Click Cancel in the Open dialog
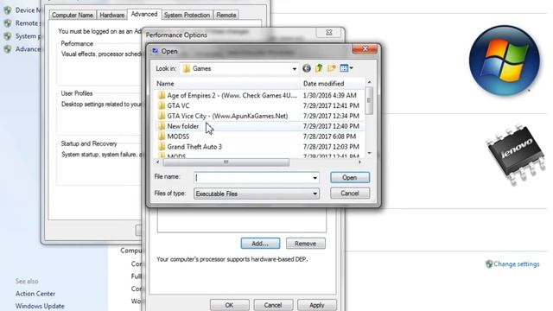 click(x=350, y=194)
